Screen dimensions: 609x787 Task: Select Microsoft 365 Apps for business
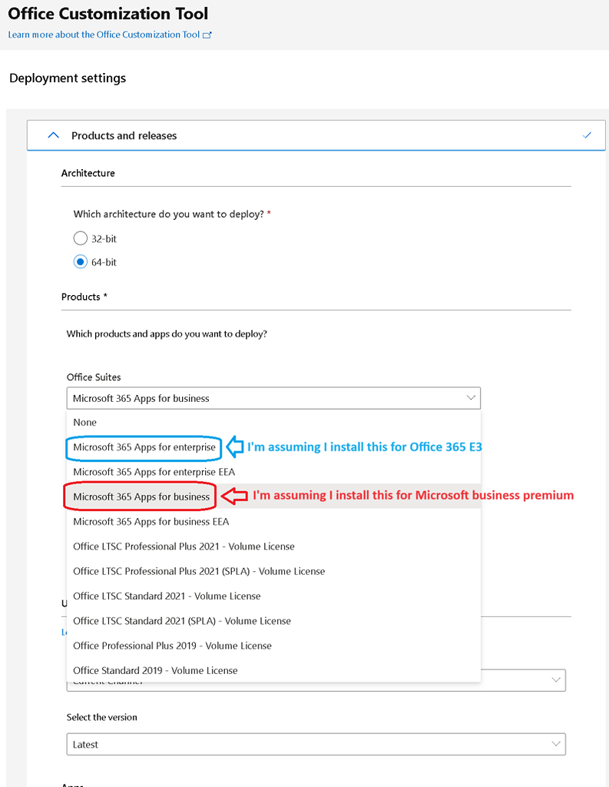click(x=138, y=496)
